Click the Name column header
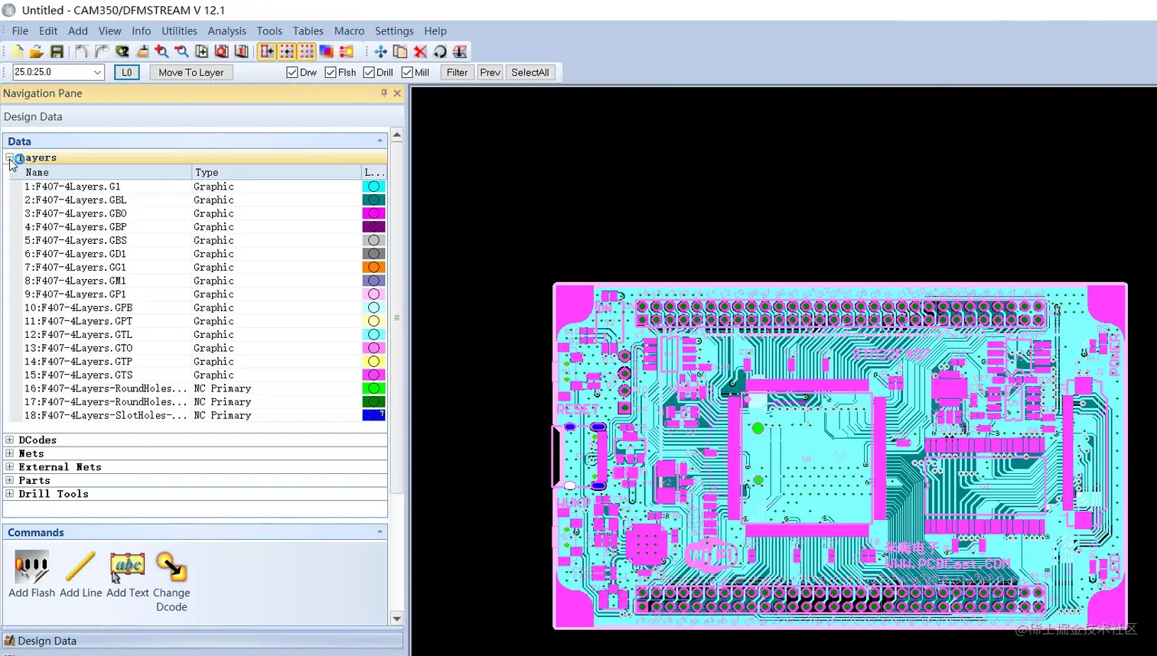 click(x=106, y=172)
